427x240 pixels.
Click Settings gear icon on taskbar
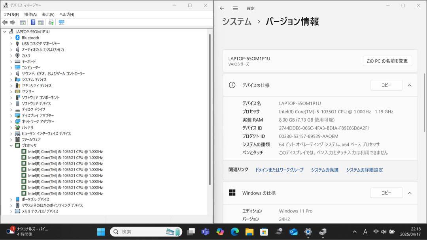pos(308,232)
